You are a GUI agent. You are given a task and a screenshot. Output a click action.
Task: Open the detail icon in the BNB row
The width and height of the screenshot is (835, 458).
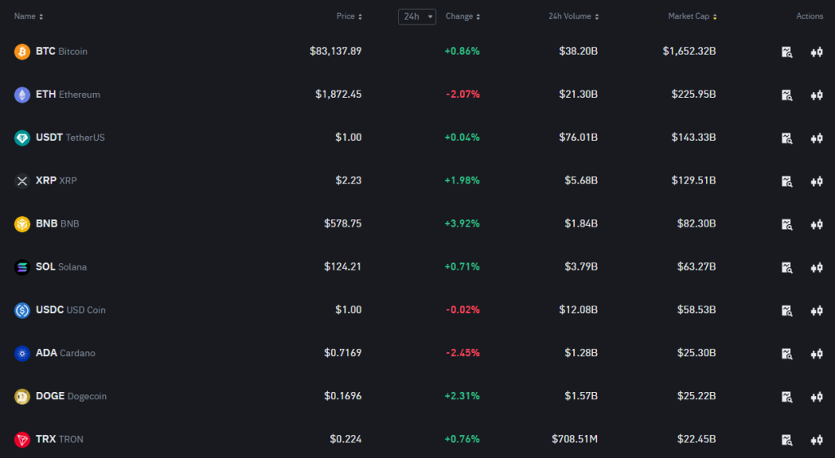point(787,224)
